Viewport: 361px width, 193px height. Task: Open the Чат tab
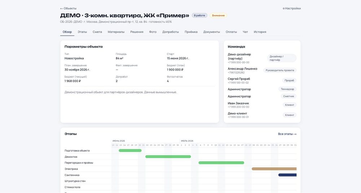coord(245,32)
